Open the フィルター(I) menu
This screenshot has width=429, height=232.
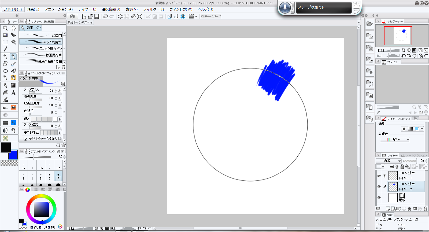point(153,9)
